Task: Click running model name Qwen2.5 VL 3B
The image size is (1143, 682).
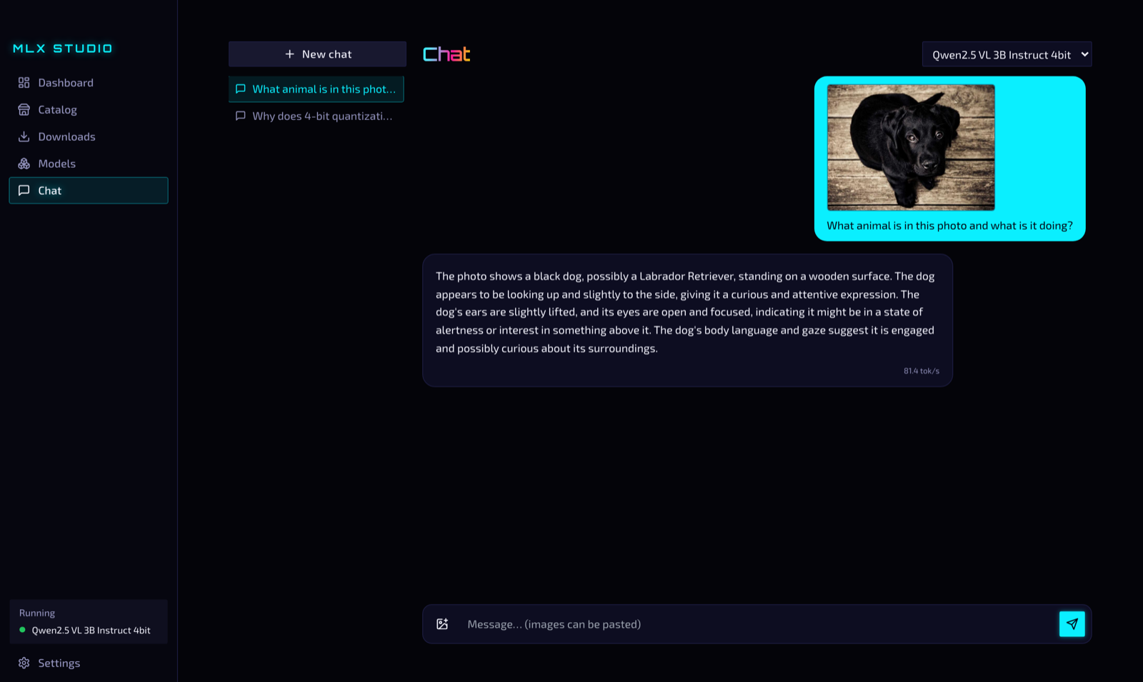Action: pyautogui.click(x=91, y=630)
